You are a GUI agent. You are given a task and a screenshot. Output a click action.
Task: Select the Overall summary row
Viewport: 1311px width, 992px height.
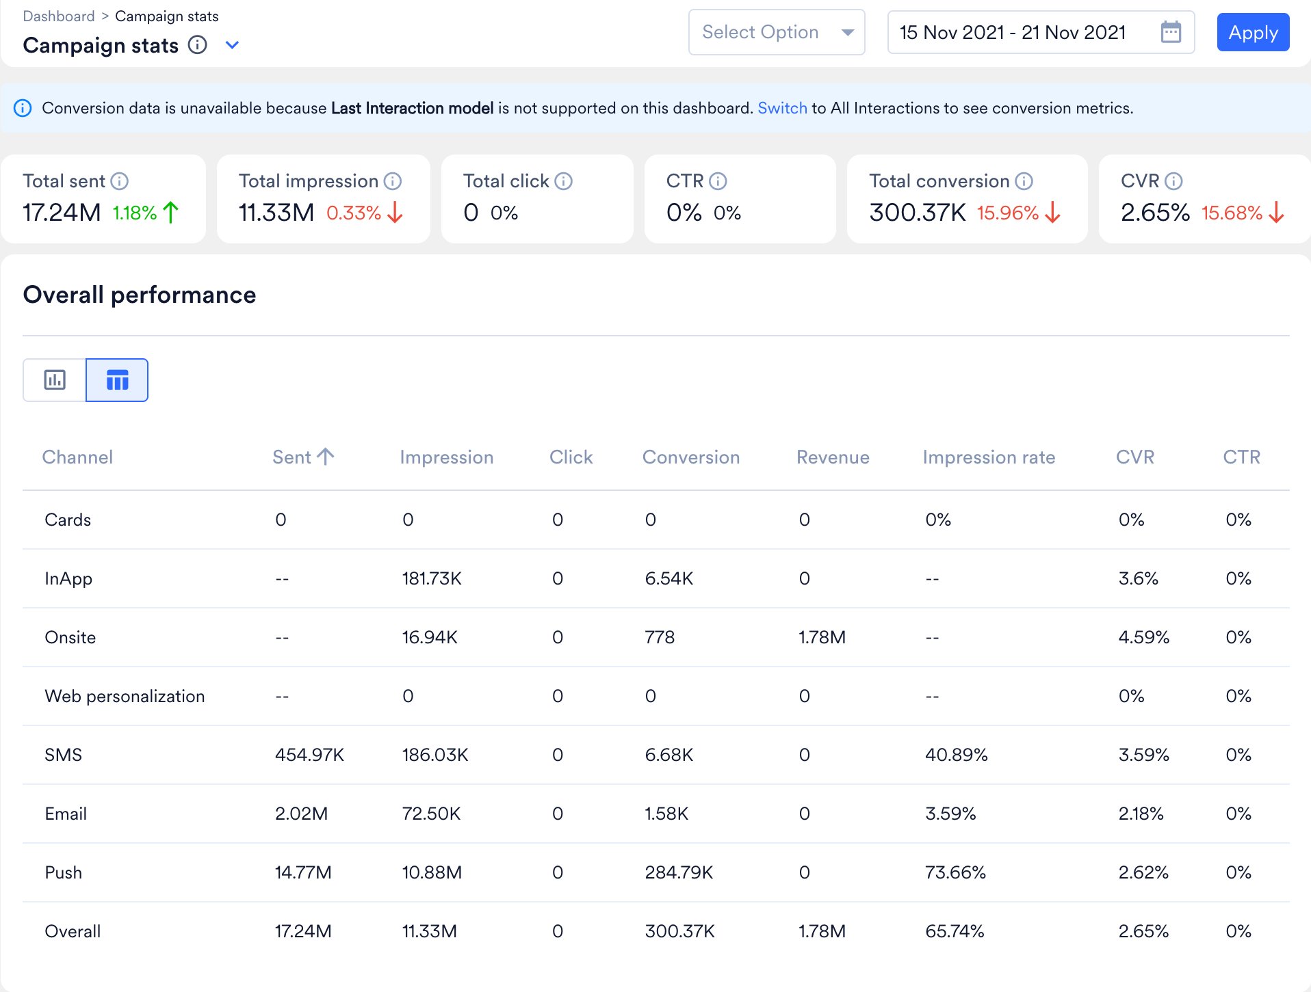point(656,931)
